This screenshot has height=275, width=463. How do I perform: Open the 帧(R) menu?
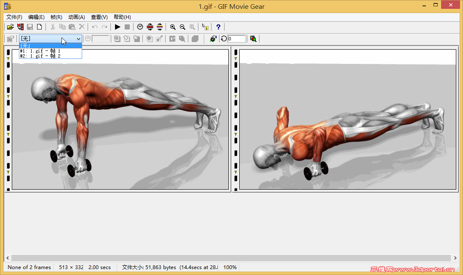56,17
